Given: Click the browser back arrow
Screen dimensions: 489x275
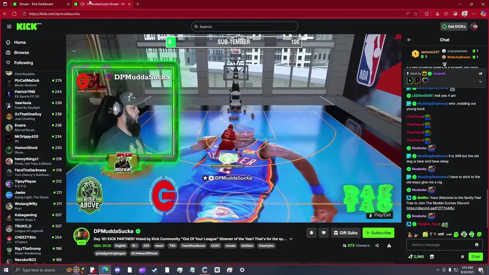Looking at the screenshot, I should coord(5,14).
